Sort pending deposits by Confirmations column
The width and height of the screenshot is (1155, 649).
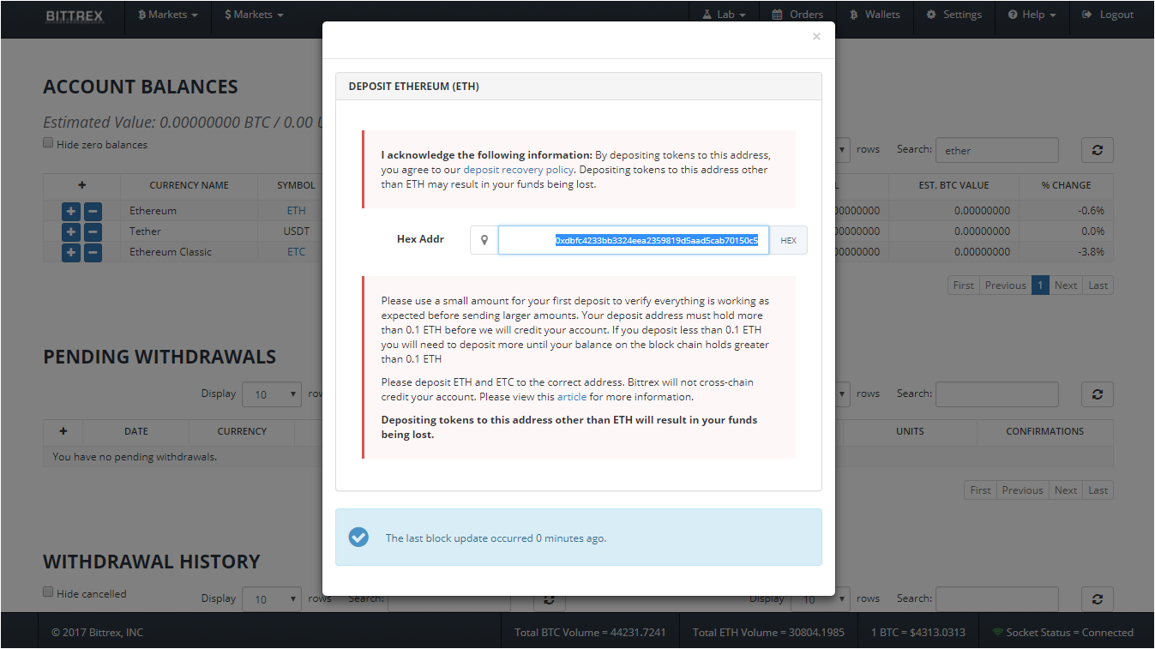click(x=1044, y=431)
